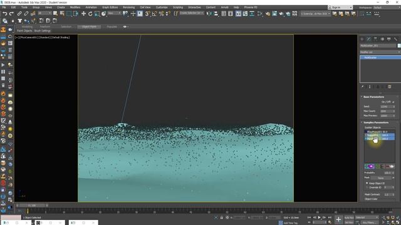Click Probability value field
The height and width of the screenshot is (225, 401).
pos(387,172)
